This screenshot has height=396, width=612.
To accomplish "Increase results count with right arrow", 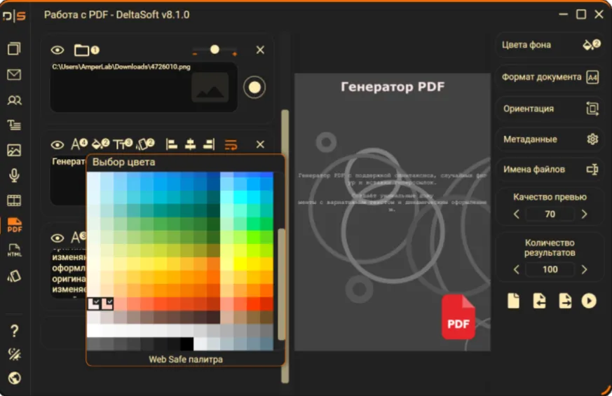I will click(584, 270).
